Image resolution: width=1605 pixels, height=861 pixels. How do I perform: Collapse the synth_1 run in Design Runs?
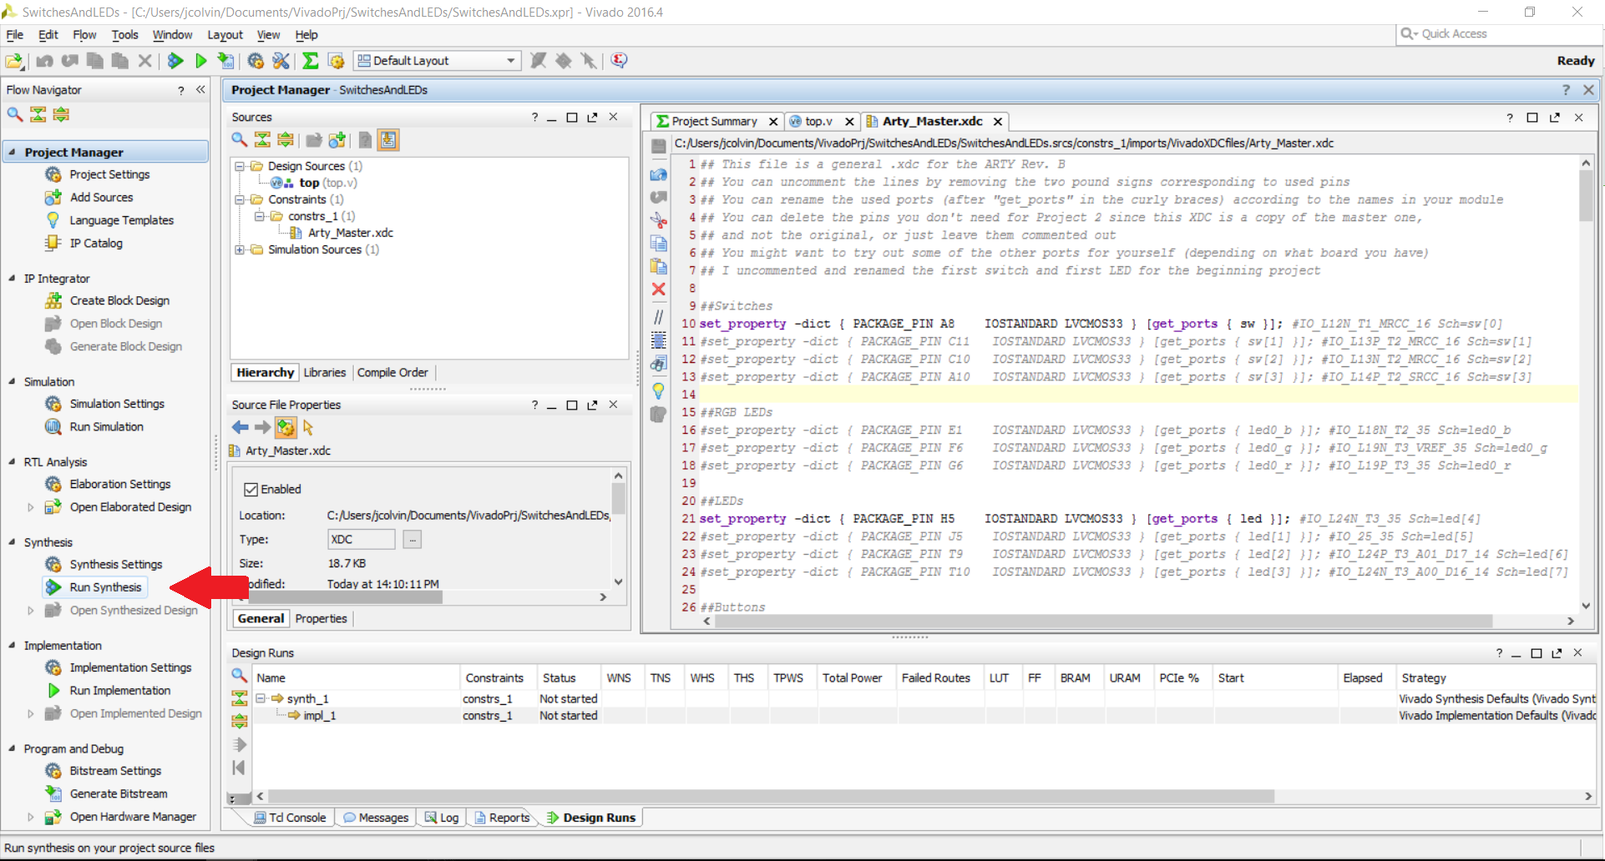click(261, 698)
